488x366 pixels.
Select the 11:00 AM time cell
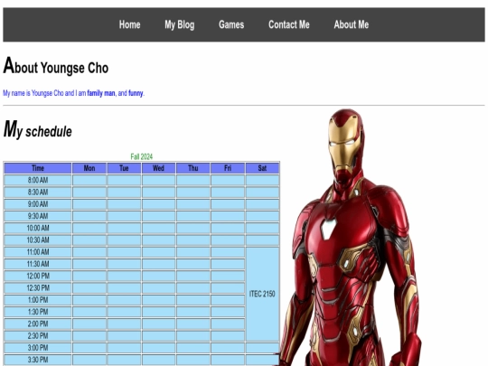click(38, 252)
